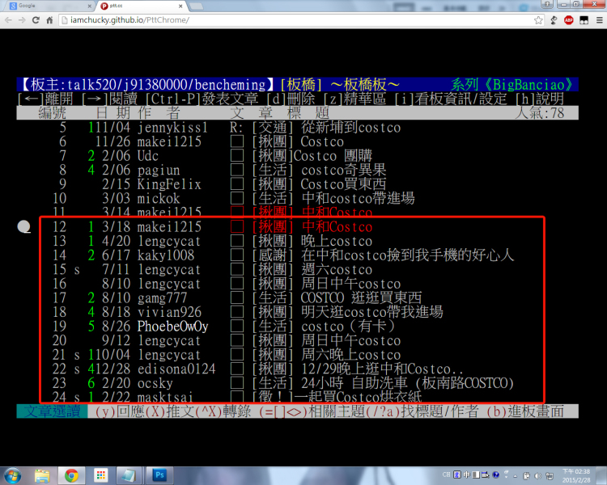The image size is (607, 485).
Task: Open post 9 Costco買東西 by KingFelix
Action: click(x=297, y=184)
